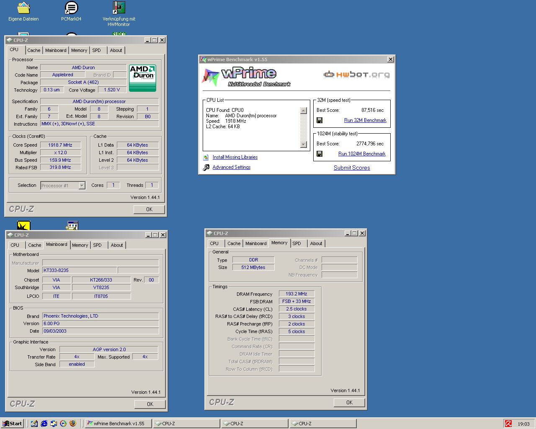Viewport: 536px width, 429px height.
Task: Click the AGP version 2.0 field
Action: [x=109, y=349]
